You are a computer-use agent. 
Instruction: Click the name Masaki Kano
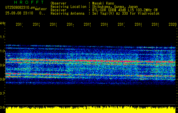click(103, 3)
